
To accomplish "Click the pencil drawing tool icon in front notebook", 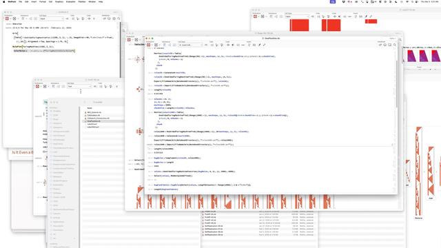I will coord(260,45).
